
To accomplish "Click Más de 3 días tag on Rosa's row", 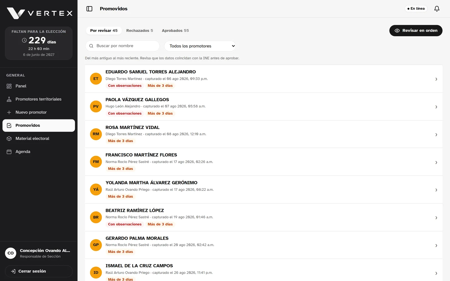I will click(120, 141).
